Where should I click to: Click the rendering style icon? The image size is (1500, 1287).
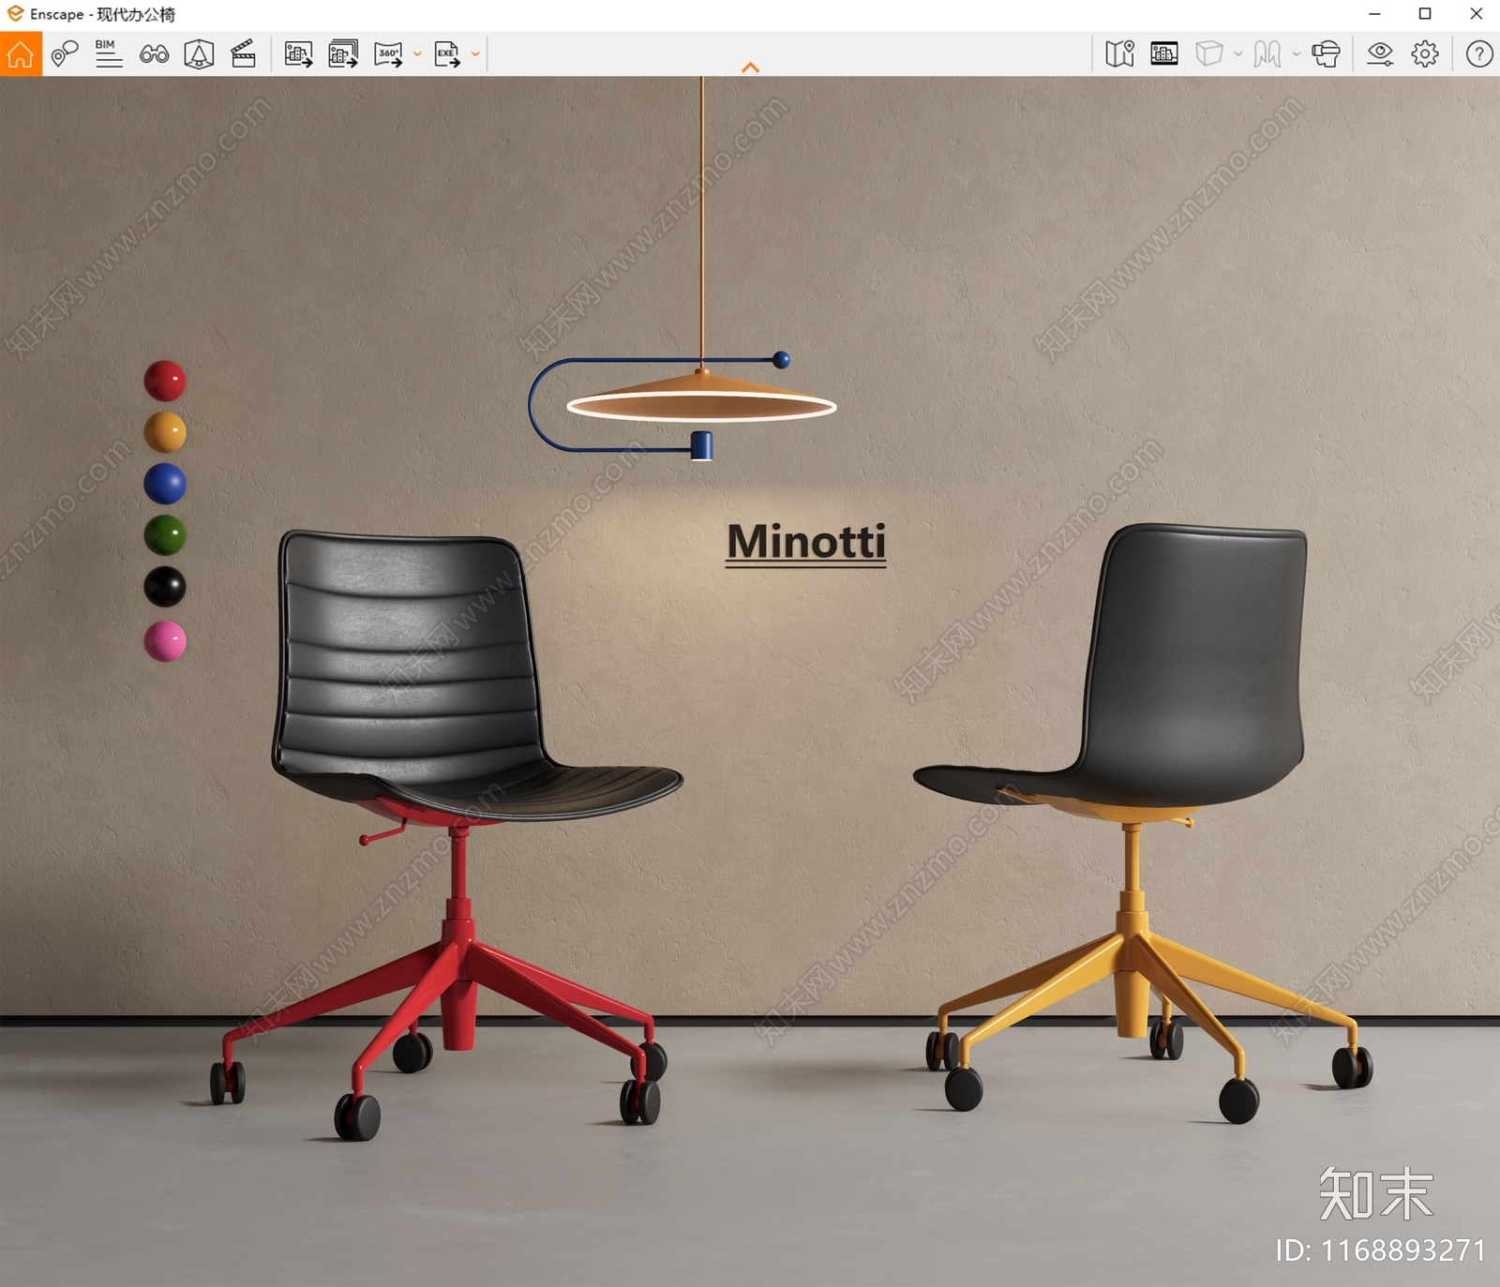[x=1267, y=53]
